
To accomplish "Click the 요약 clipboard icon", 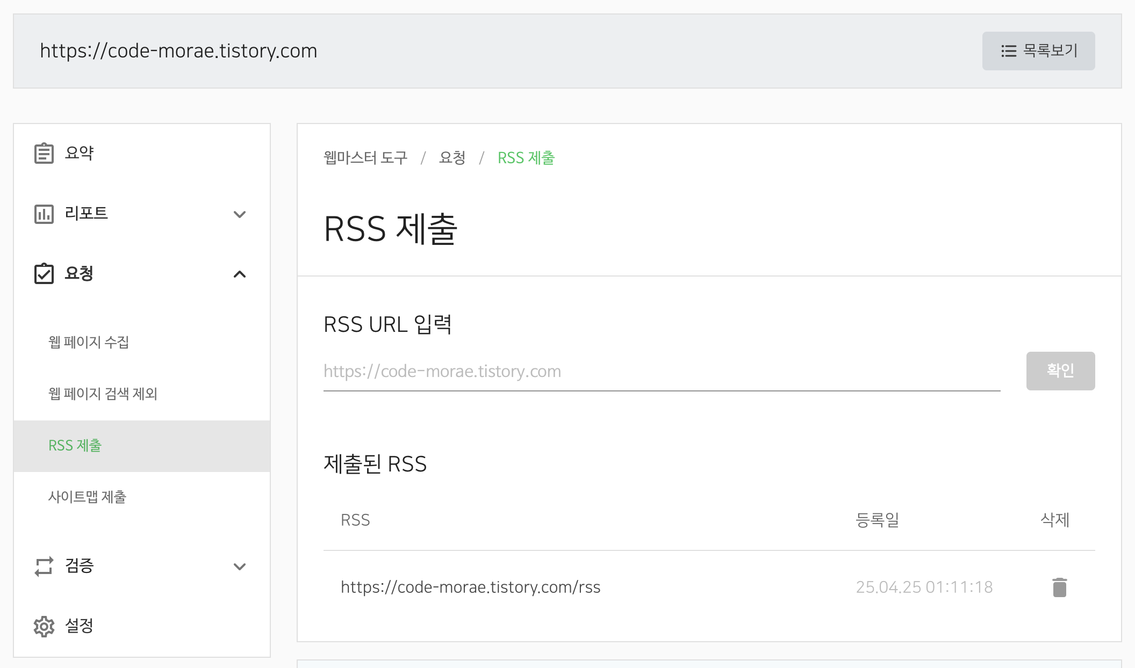I will [x=44, y=153].
